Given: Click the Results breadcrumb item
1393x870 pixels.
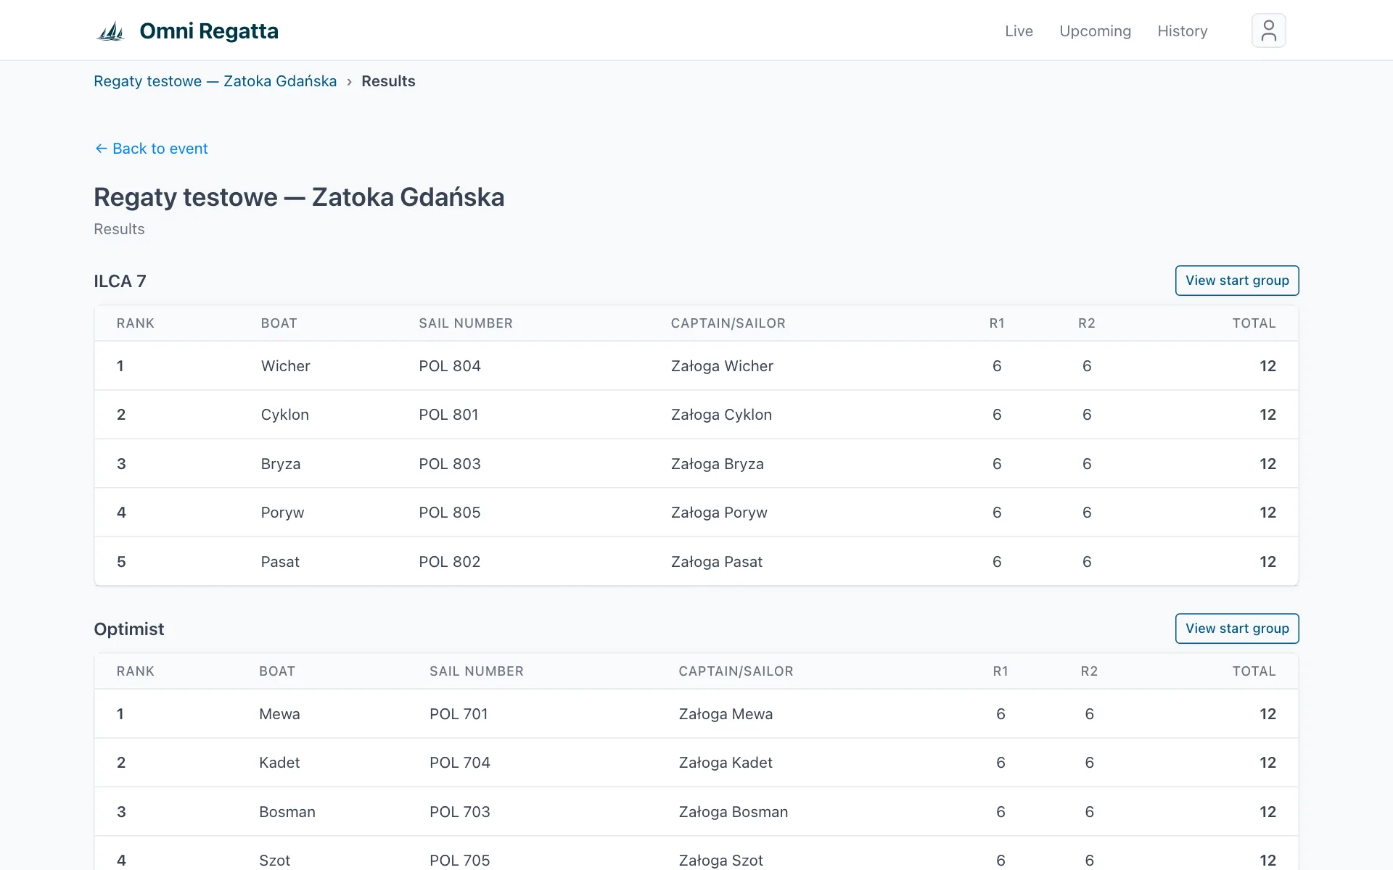Looking at the screenshot, I should [388, 81].
